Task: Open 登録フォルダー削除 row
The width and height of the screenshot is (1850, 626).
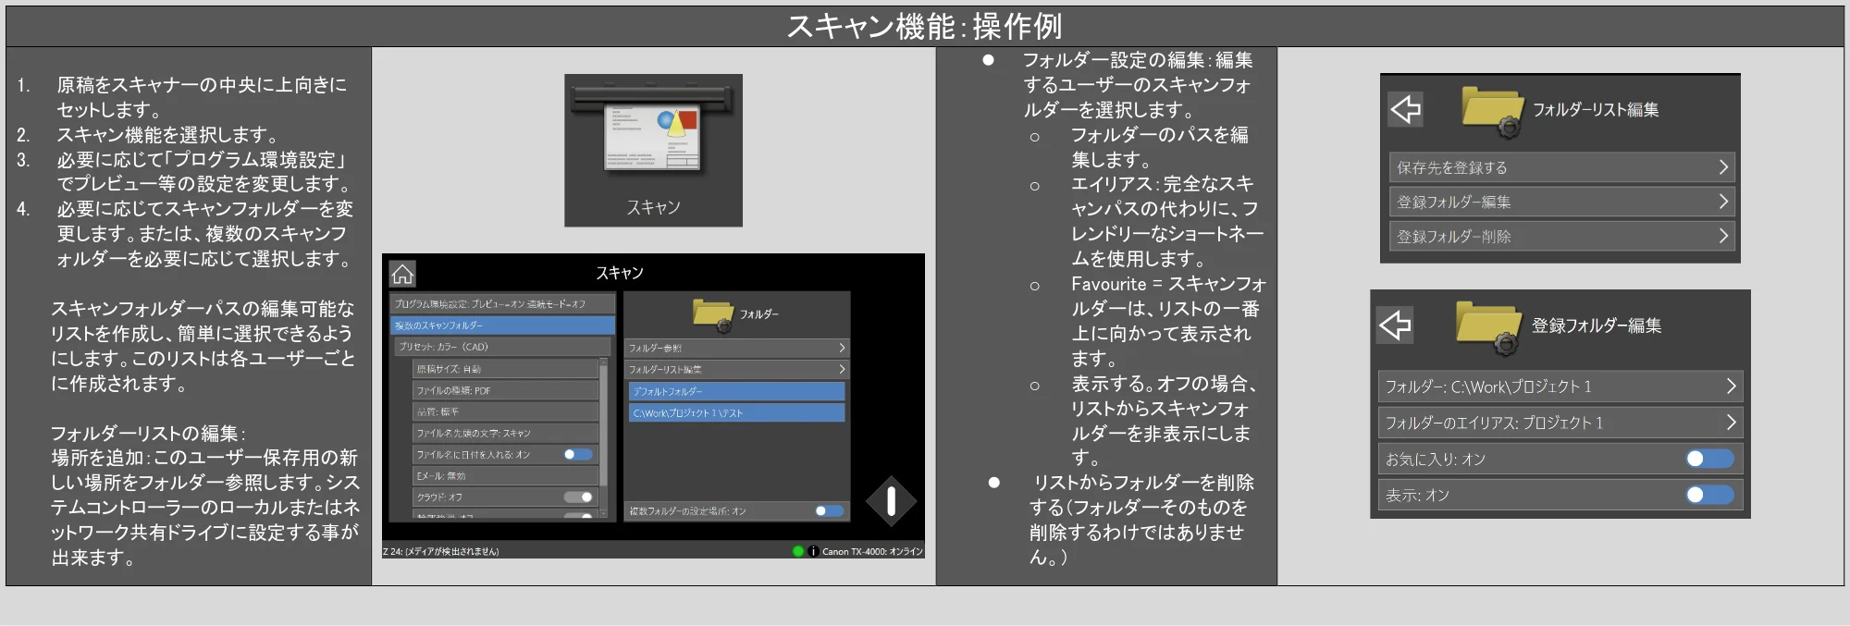Action: 1561,237
